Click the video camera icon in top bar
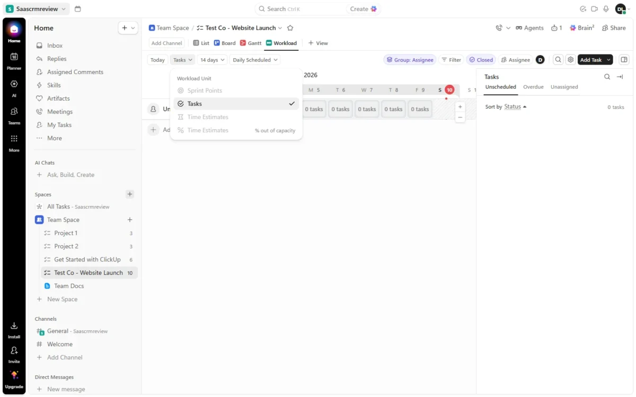The width and height of the screenshot is (636, 397). click(x=594, y=9)
